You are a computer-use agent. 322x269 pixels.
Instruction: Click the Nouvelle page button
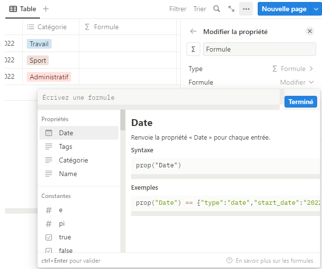pos(284,9)
